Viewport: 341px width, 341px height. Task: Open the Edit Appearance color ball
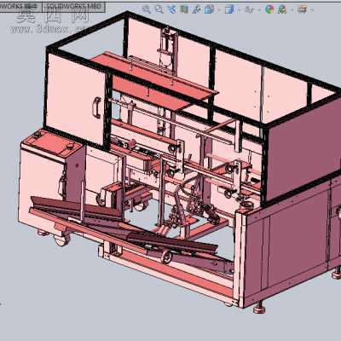click(x=269, y=9)
